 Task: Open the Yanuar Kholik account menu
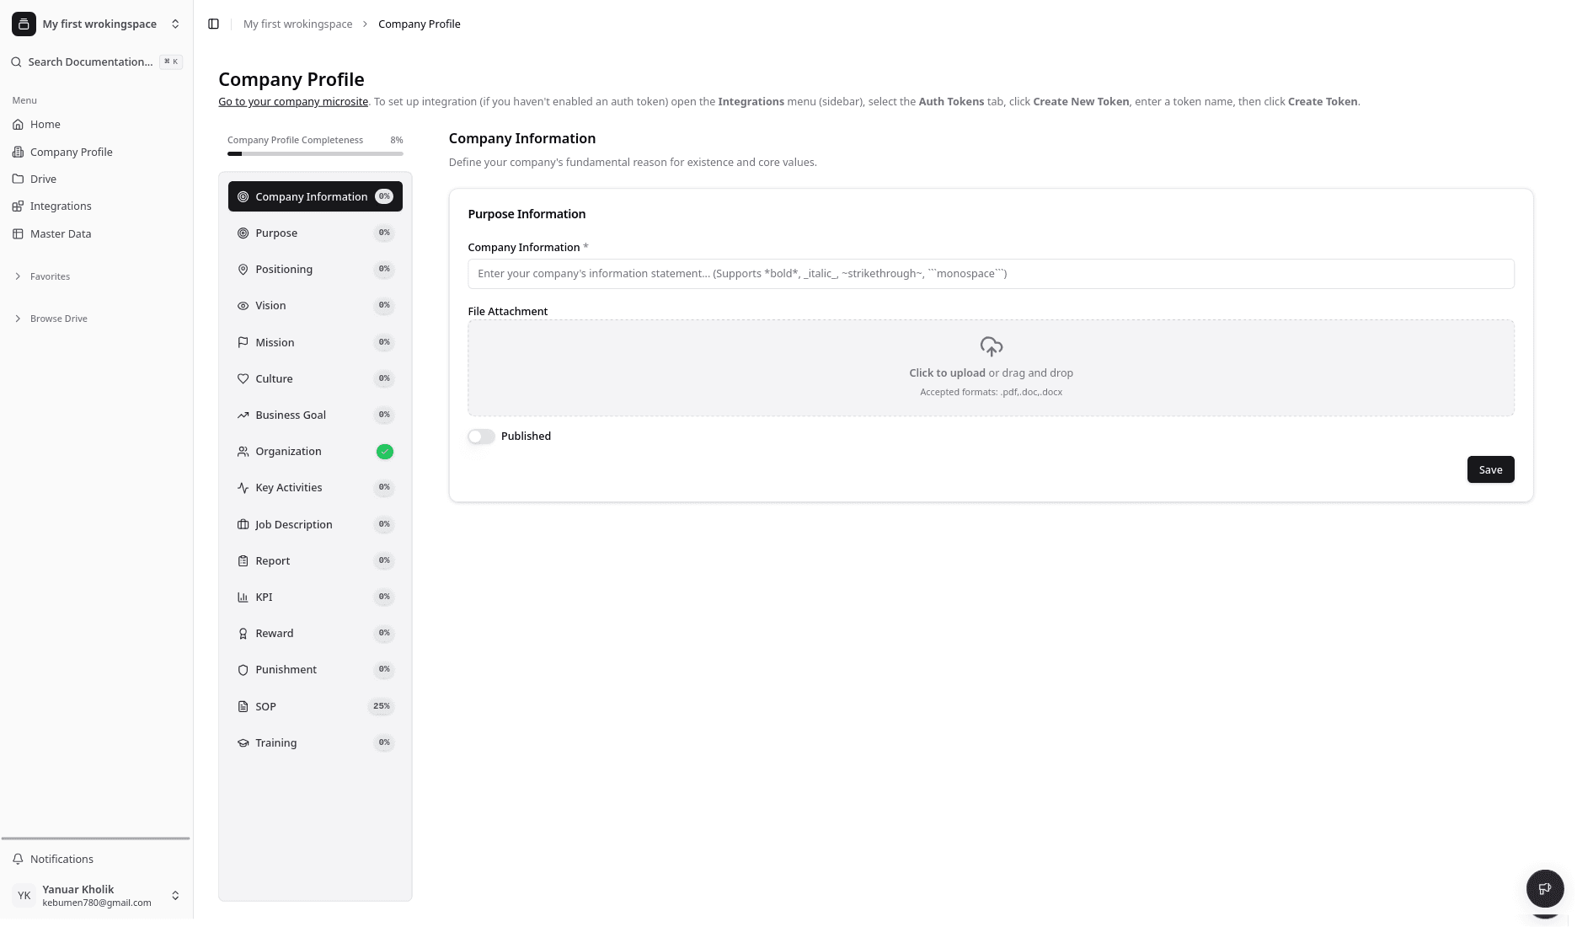tap(96, 895)
